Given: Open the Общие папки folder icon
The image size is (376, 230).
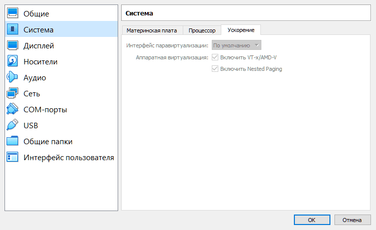Looking at the screenshot, I should (x=13, y=141).
